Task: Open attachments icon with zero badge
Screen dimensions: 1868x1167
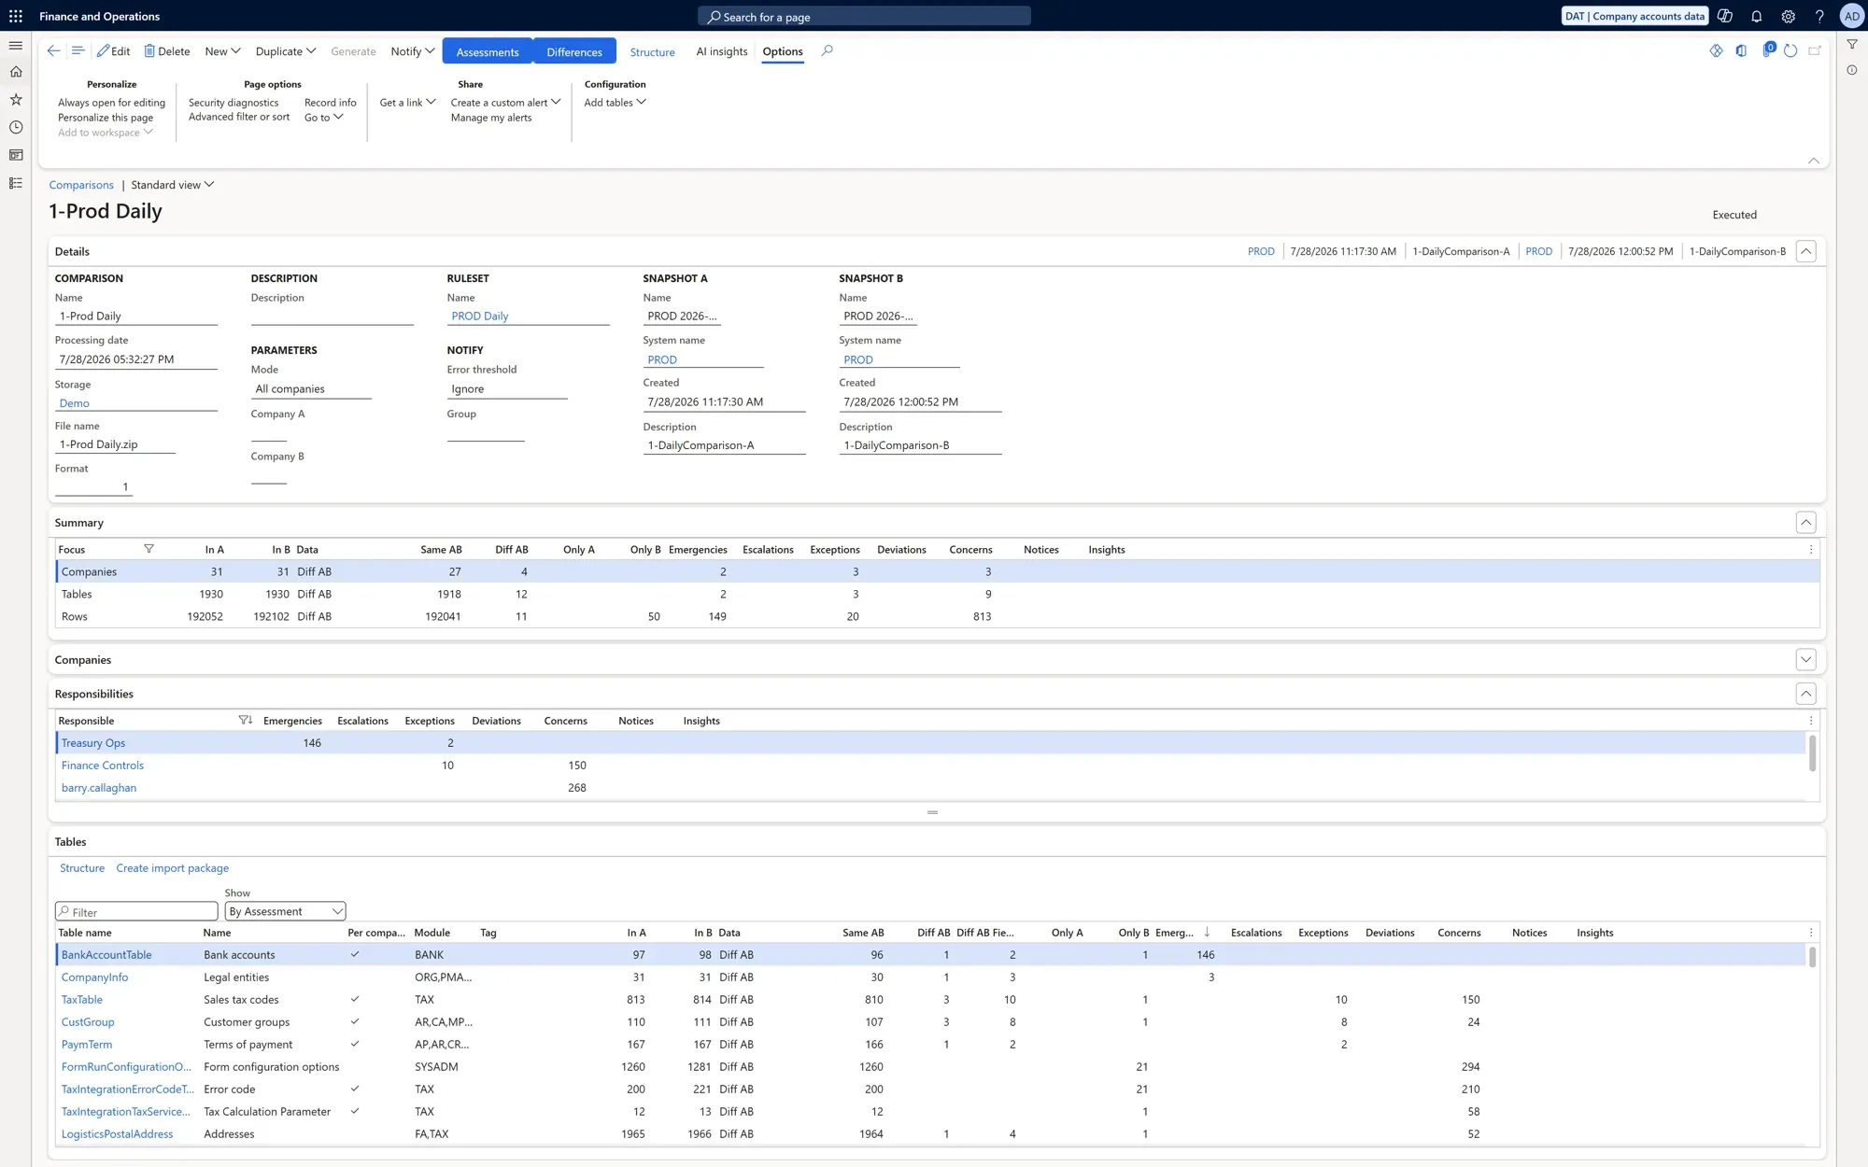Action: point(1767,50)
